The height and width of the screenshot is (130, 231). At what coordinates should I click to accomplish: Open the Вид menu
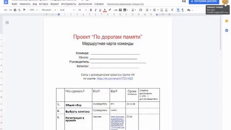tap(35, 4)
